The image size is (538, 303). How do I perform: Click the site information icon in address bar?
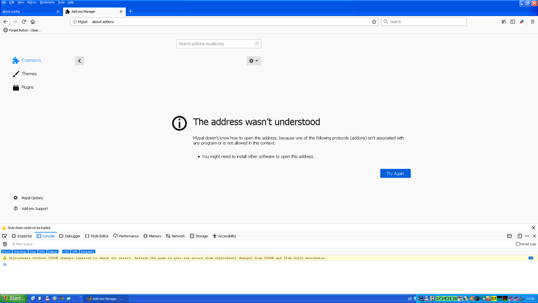tap(75, 21)
